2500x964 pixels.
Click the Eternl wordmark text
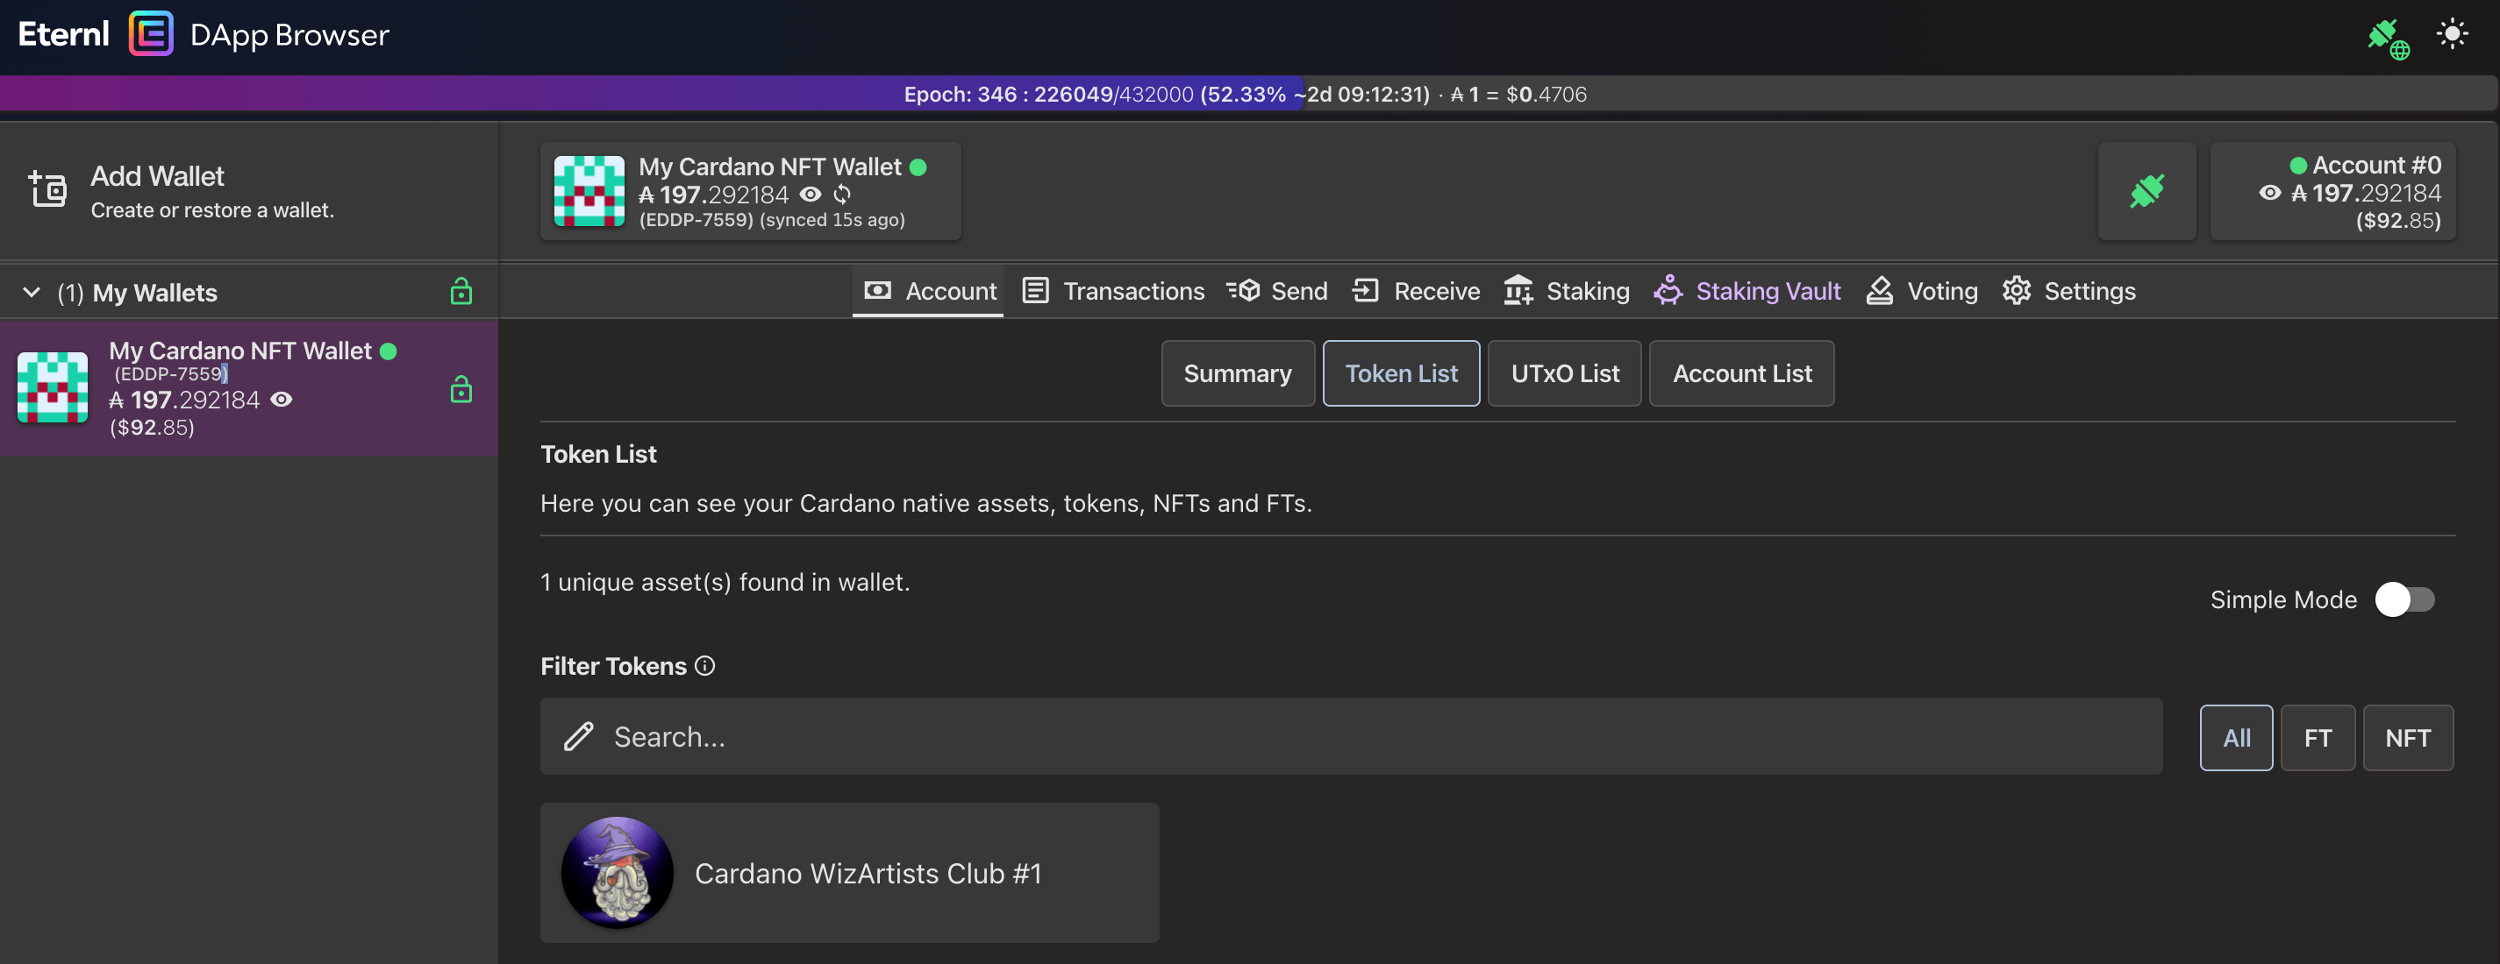[x=64, y=34]
